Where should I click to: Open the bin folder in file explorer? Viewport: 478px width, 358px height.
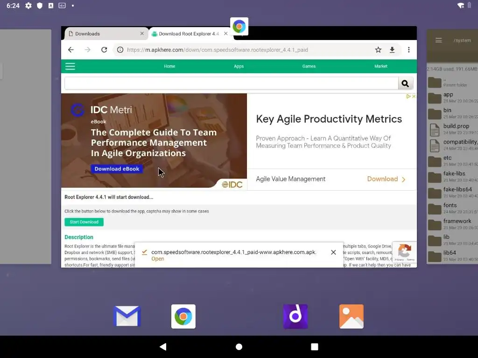click(453, 113)
